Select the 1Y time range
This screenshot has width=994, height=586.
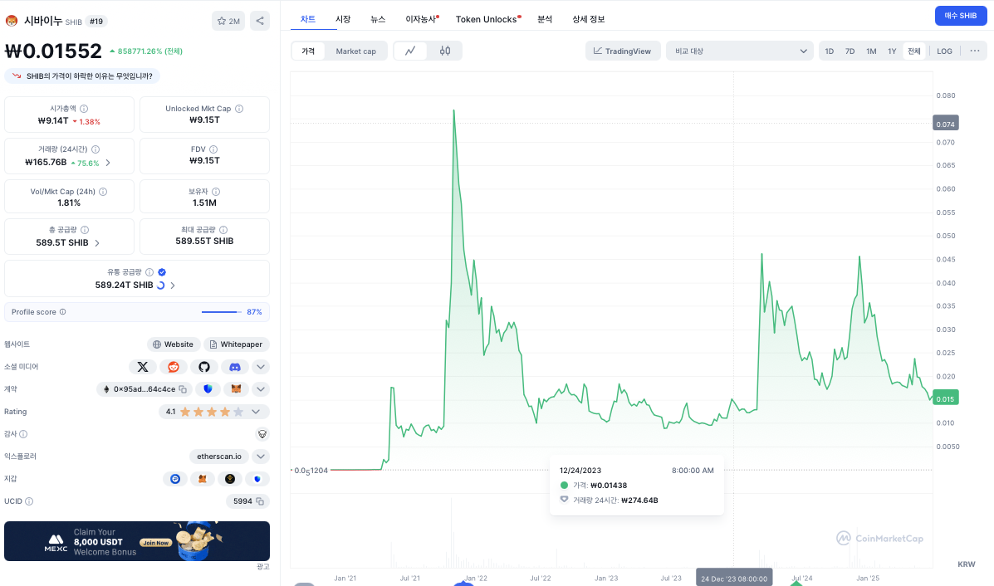(x=892, y=51)
